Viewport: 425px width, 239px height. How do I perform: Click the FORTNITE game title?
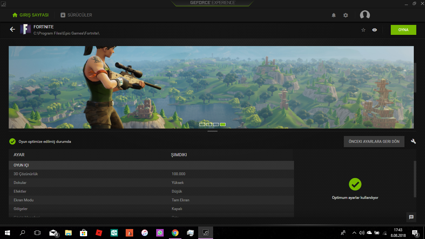44,27
